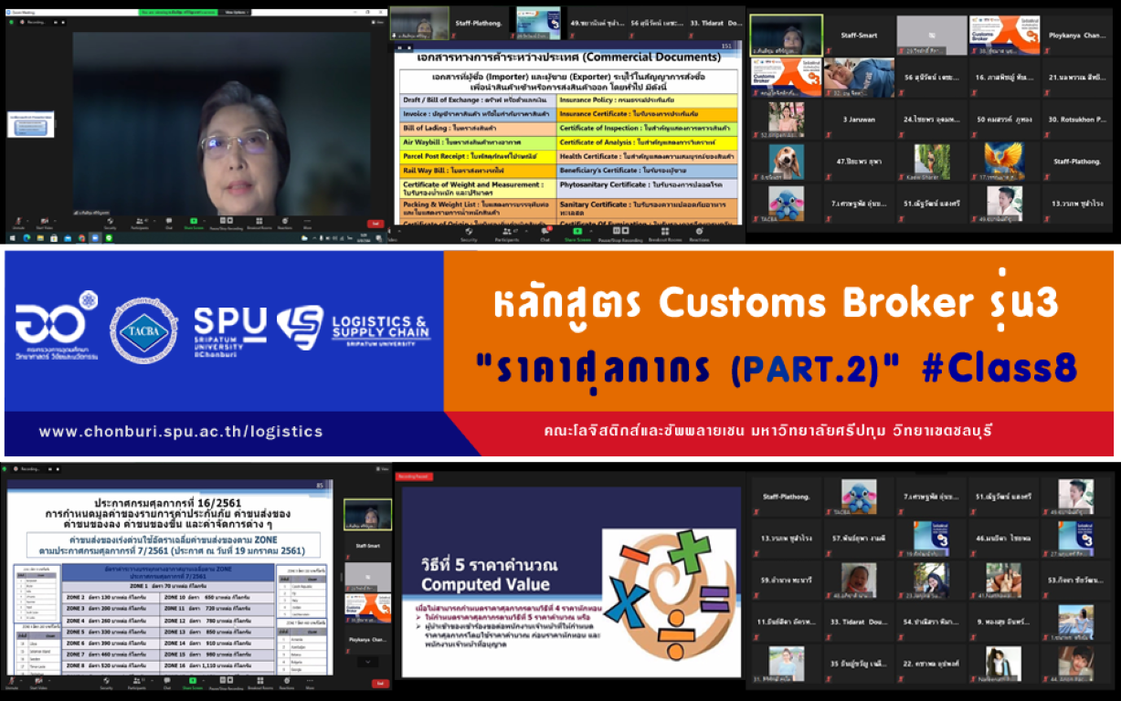Select 3 Jaruwan tile in top-right gallery
This screenshot has height=701, width=1121.
pyautogui.click(x=859, y=119)
